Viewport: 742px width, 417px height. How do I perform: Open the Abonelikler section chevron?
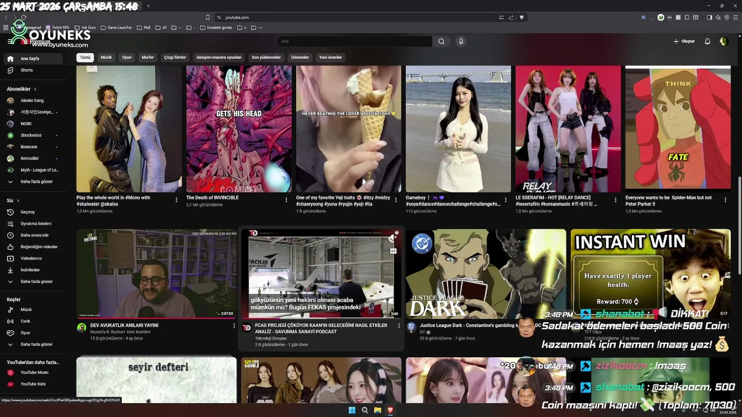[x=35, y=89]
